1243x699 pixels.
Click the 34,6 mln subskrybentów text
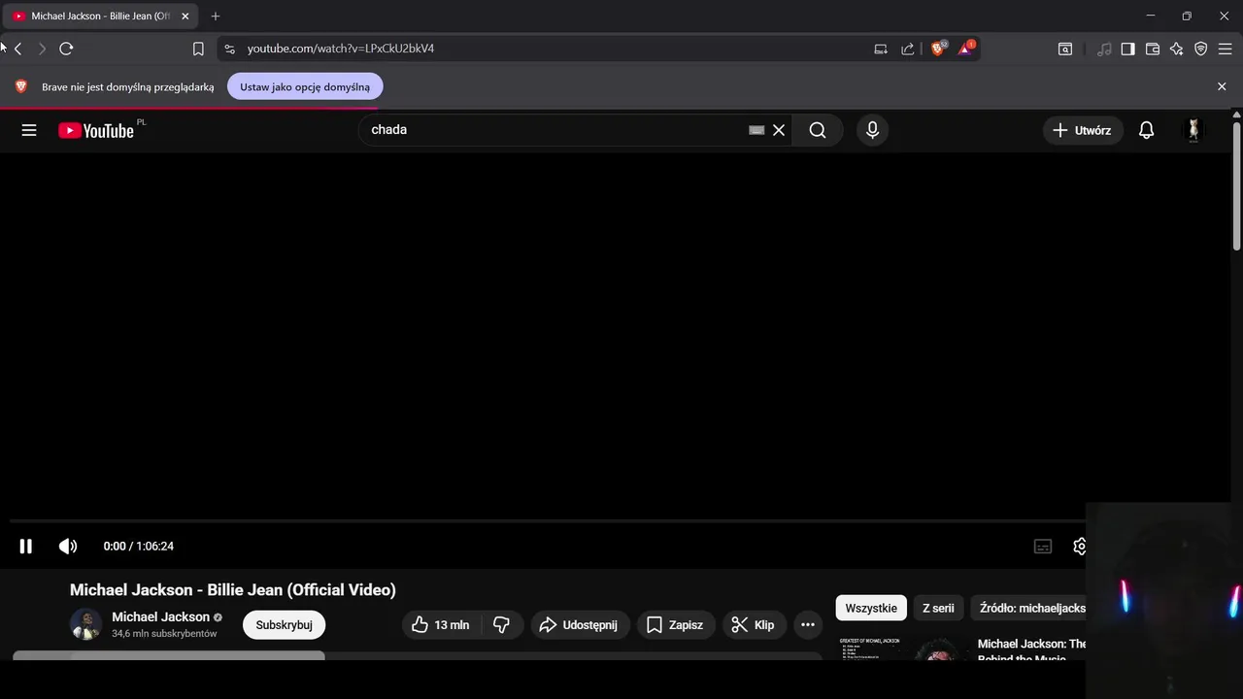pos(164,633)
